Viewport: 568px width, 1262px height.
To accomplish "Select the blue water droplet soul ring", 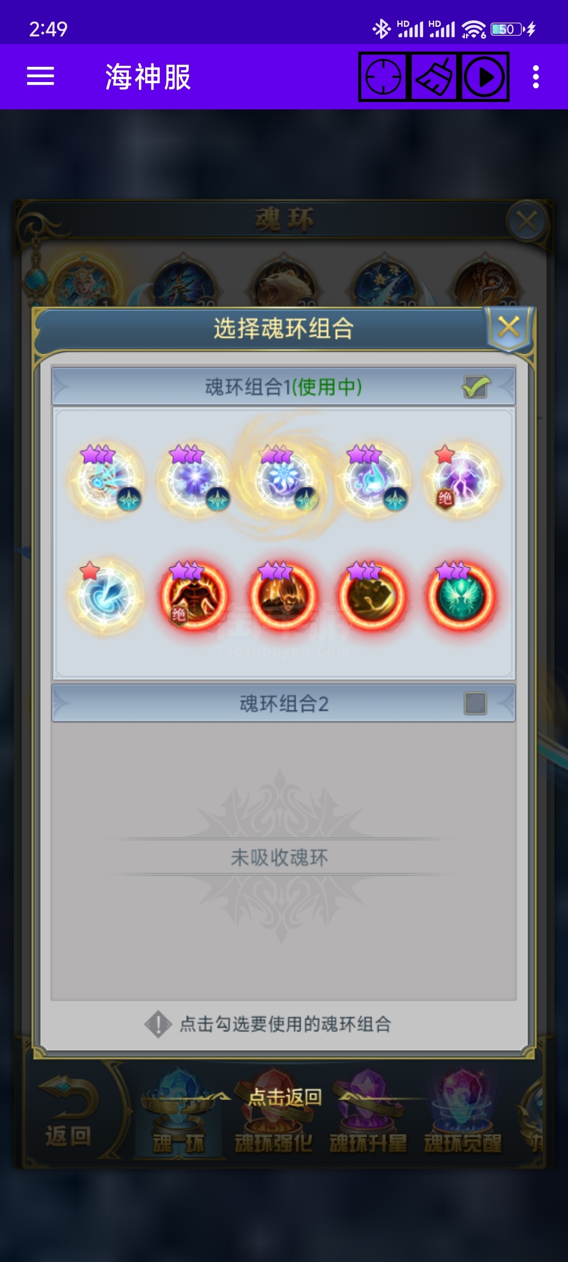I will coord(372,480).
